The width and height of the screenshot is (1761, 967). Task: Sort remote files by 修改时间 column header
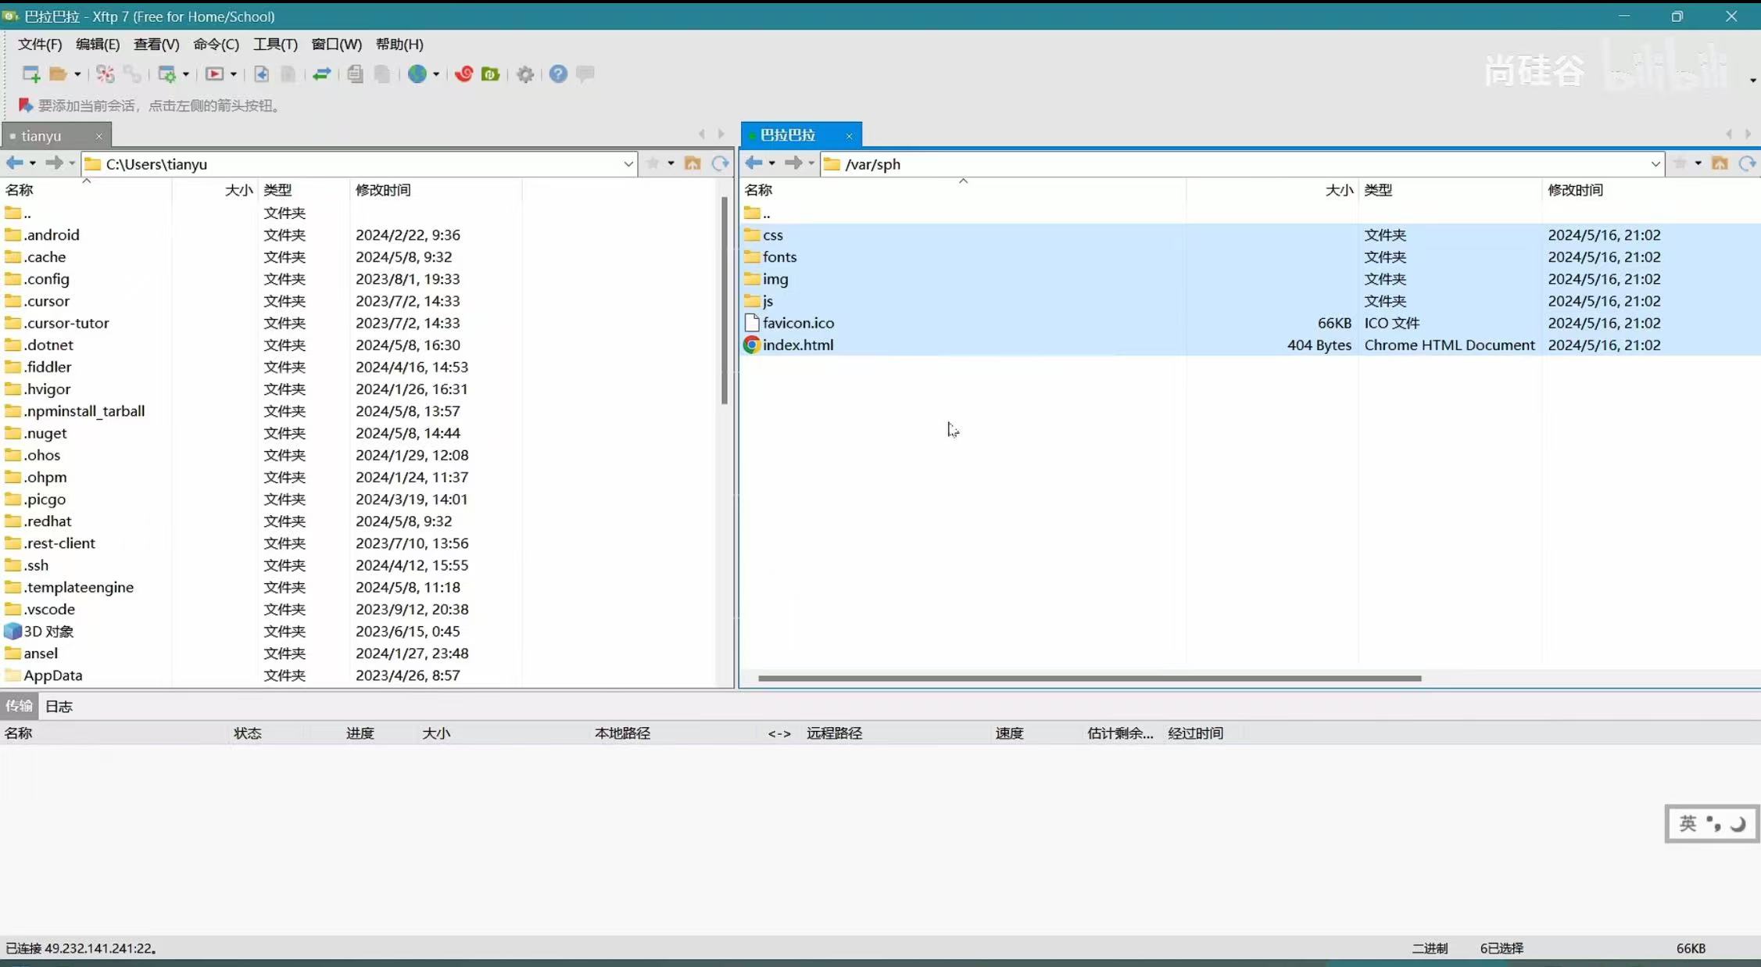[x=1575, y=190]
